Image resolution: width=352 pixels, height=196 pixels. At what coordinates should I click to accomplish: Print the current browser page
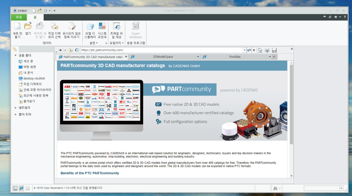267,50
